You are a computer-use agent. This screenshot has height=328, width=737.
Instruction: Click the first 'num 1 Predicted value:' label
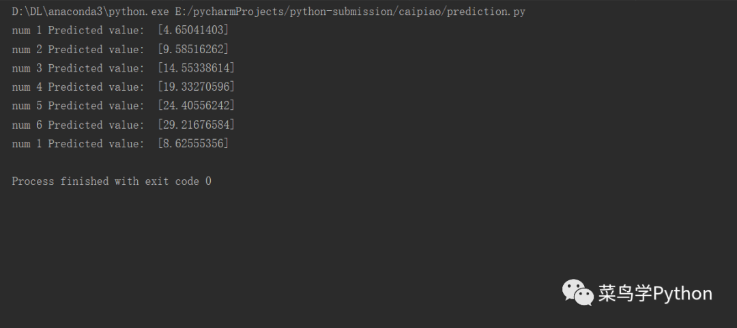point(78,31)
